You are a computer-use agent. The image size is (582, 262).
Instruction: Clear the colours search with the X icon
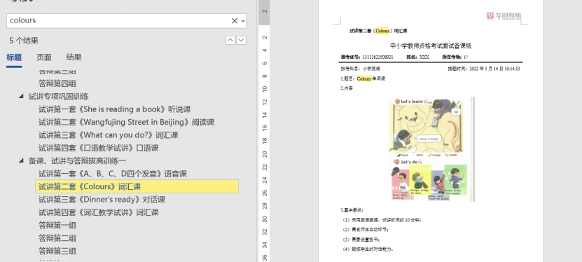(x=234, y=21)
